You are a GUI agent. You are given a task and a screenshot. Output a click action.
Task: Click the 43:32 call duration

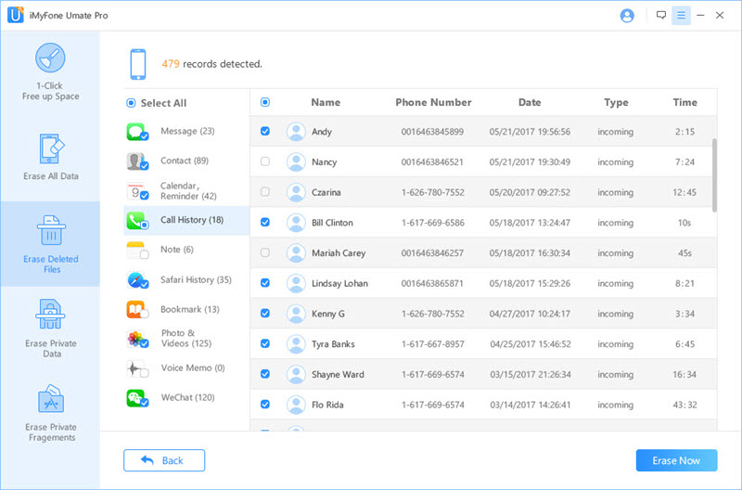(684, 405)
